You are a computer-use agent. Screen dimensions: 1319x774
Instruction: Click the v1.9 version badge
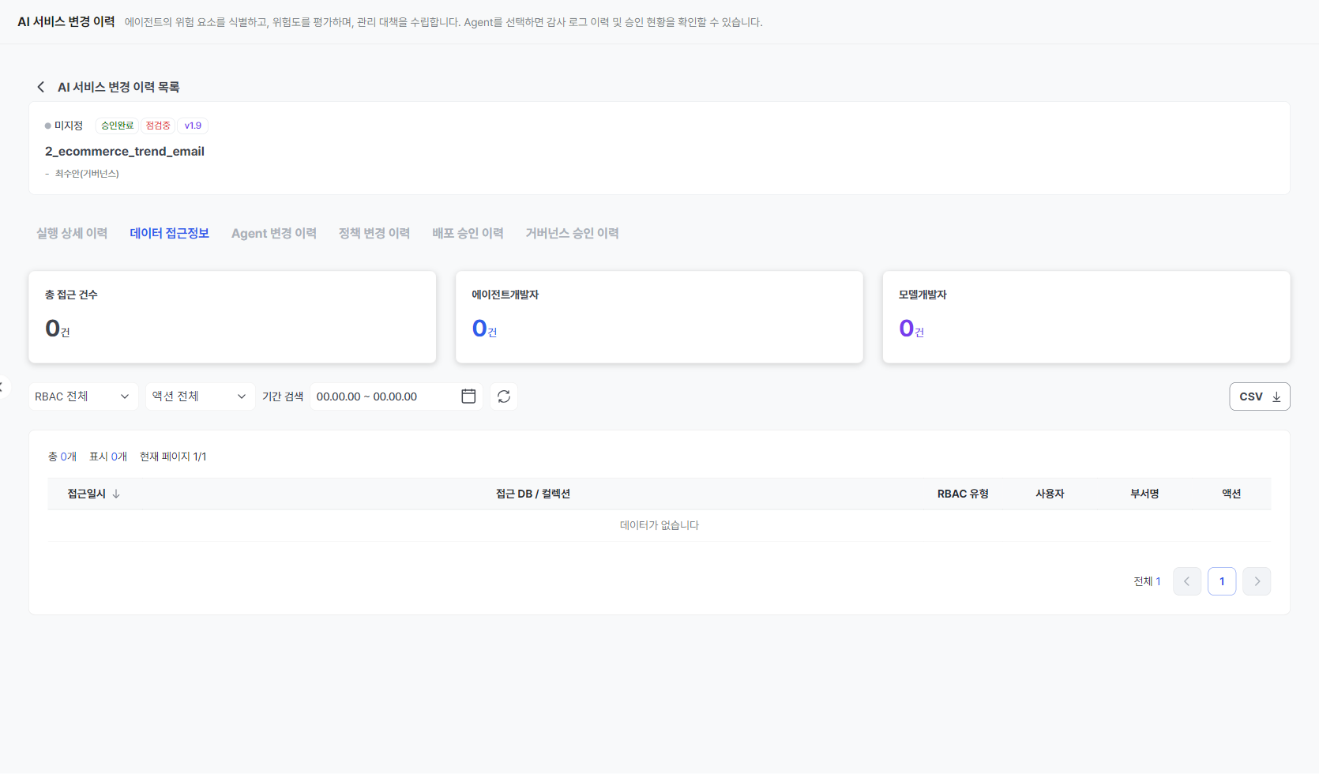(193, 126)
